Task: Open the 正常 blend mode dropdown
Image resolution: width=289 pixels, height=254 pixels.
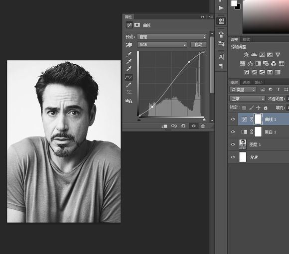Action: coord(247,99)
